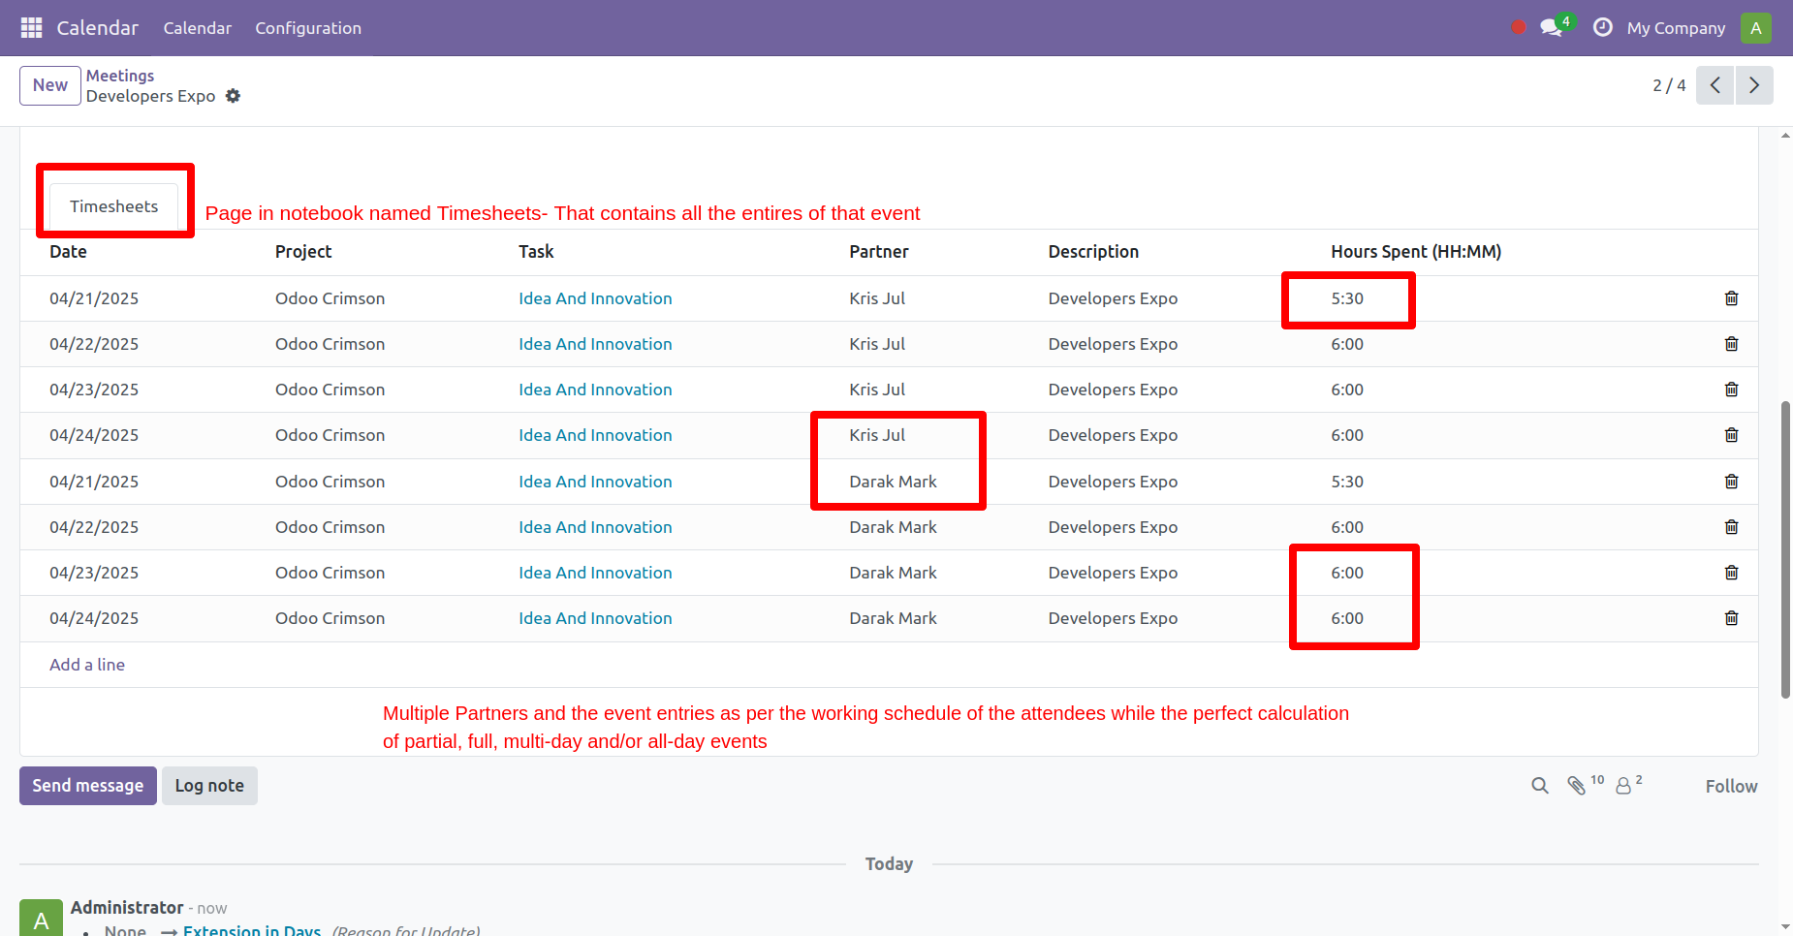Delete the 04/24/2025 Darak Mark entry

(x=1731, y=618)
